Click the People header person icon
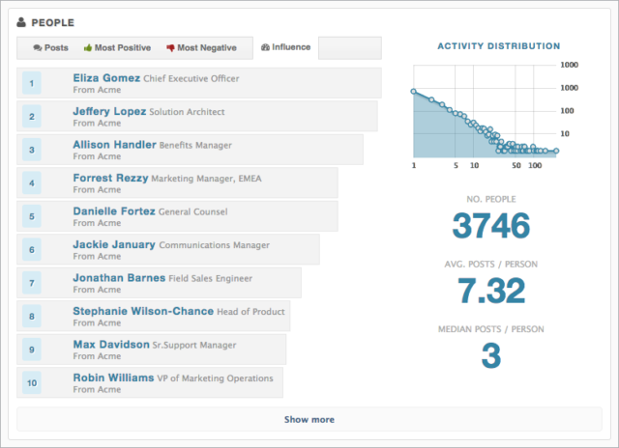 pyautogui.click(x=22, y=21)
